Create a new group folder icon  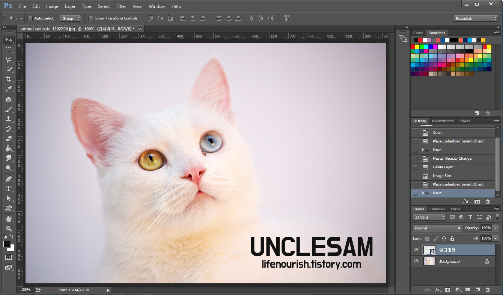pos(468,290)
